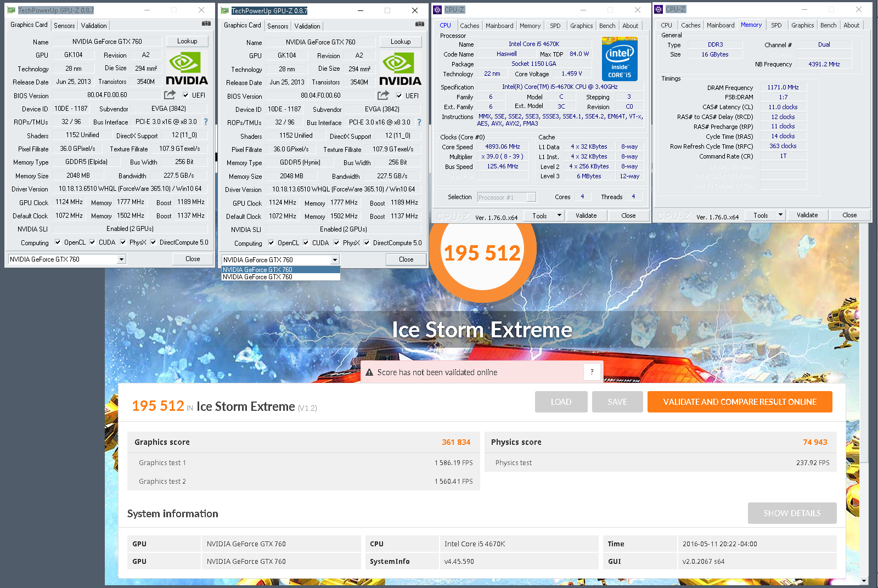The image size is (878, 588).
Task: Switch to Sensors tab in left GPU-Z
Action: point(64,26)
